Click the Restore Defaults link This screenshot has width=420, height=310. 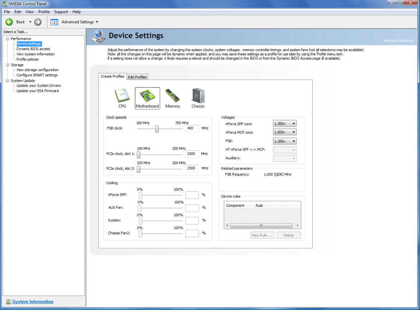[398, 41]
